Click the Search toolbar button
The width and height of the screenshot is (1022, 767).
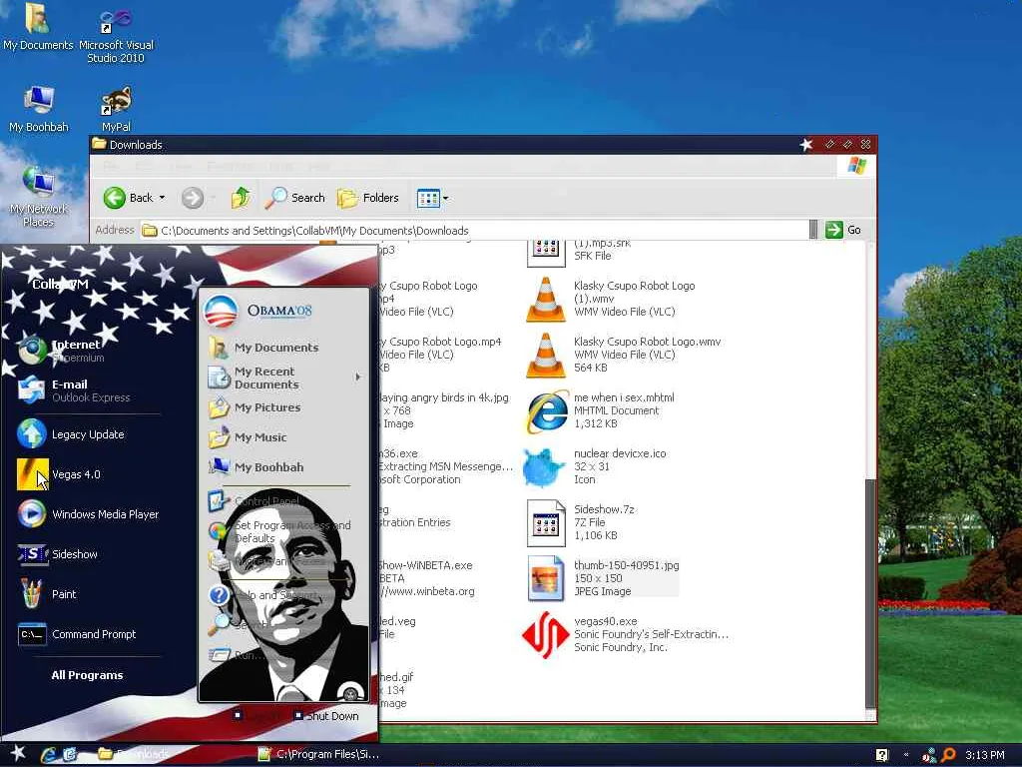point(294,198)
